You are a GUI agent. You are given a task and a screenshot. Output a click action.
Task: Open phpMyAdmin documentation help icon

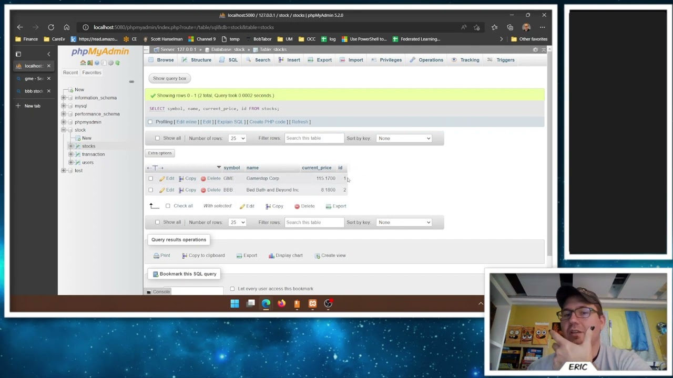(x=97, y=63)
